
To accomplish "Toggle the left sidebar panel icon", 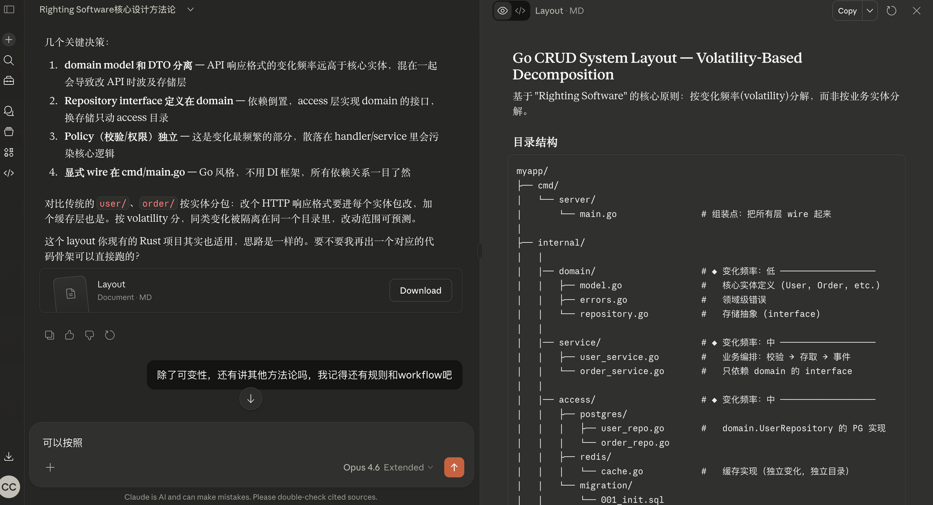I will click(x=9, y=9).
